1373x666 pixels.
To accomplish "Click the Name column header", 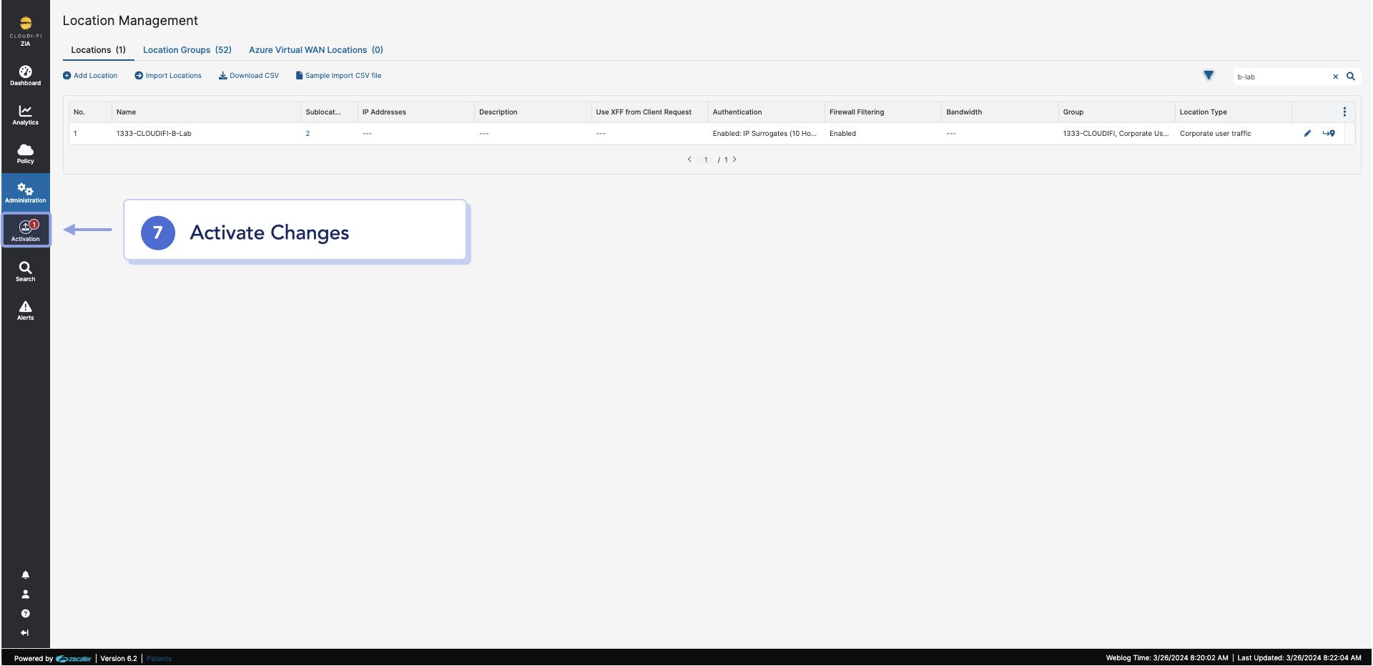I will [206, 112].
